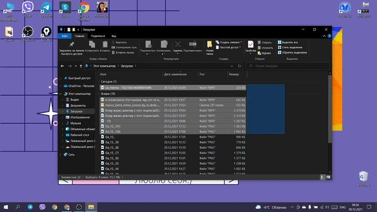
Task: Click Вставить ярлык in the ribbon
Action: click(123, 52)
